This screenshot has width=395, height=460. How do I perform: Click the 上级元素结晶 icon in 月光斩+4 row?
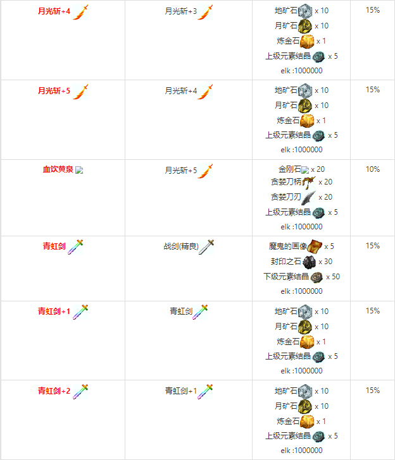tap(318, 56)
